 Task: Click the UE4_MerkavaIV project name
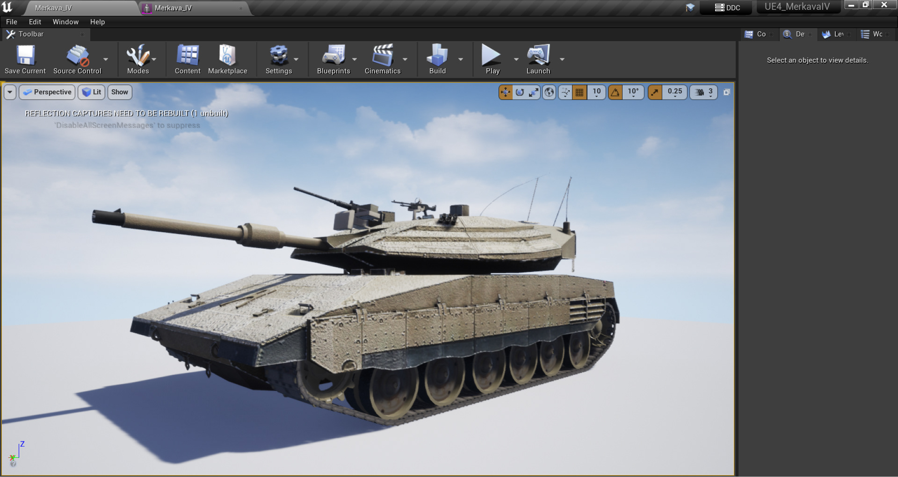pyautogui.click(x=797, y=7)
